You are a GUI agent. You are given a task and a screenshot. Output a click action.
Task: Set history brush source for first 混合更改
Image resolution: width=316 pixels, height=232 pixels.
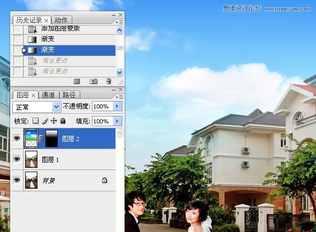pos(18,60)
